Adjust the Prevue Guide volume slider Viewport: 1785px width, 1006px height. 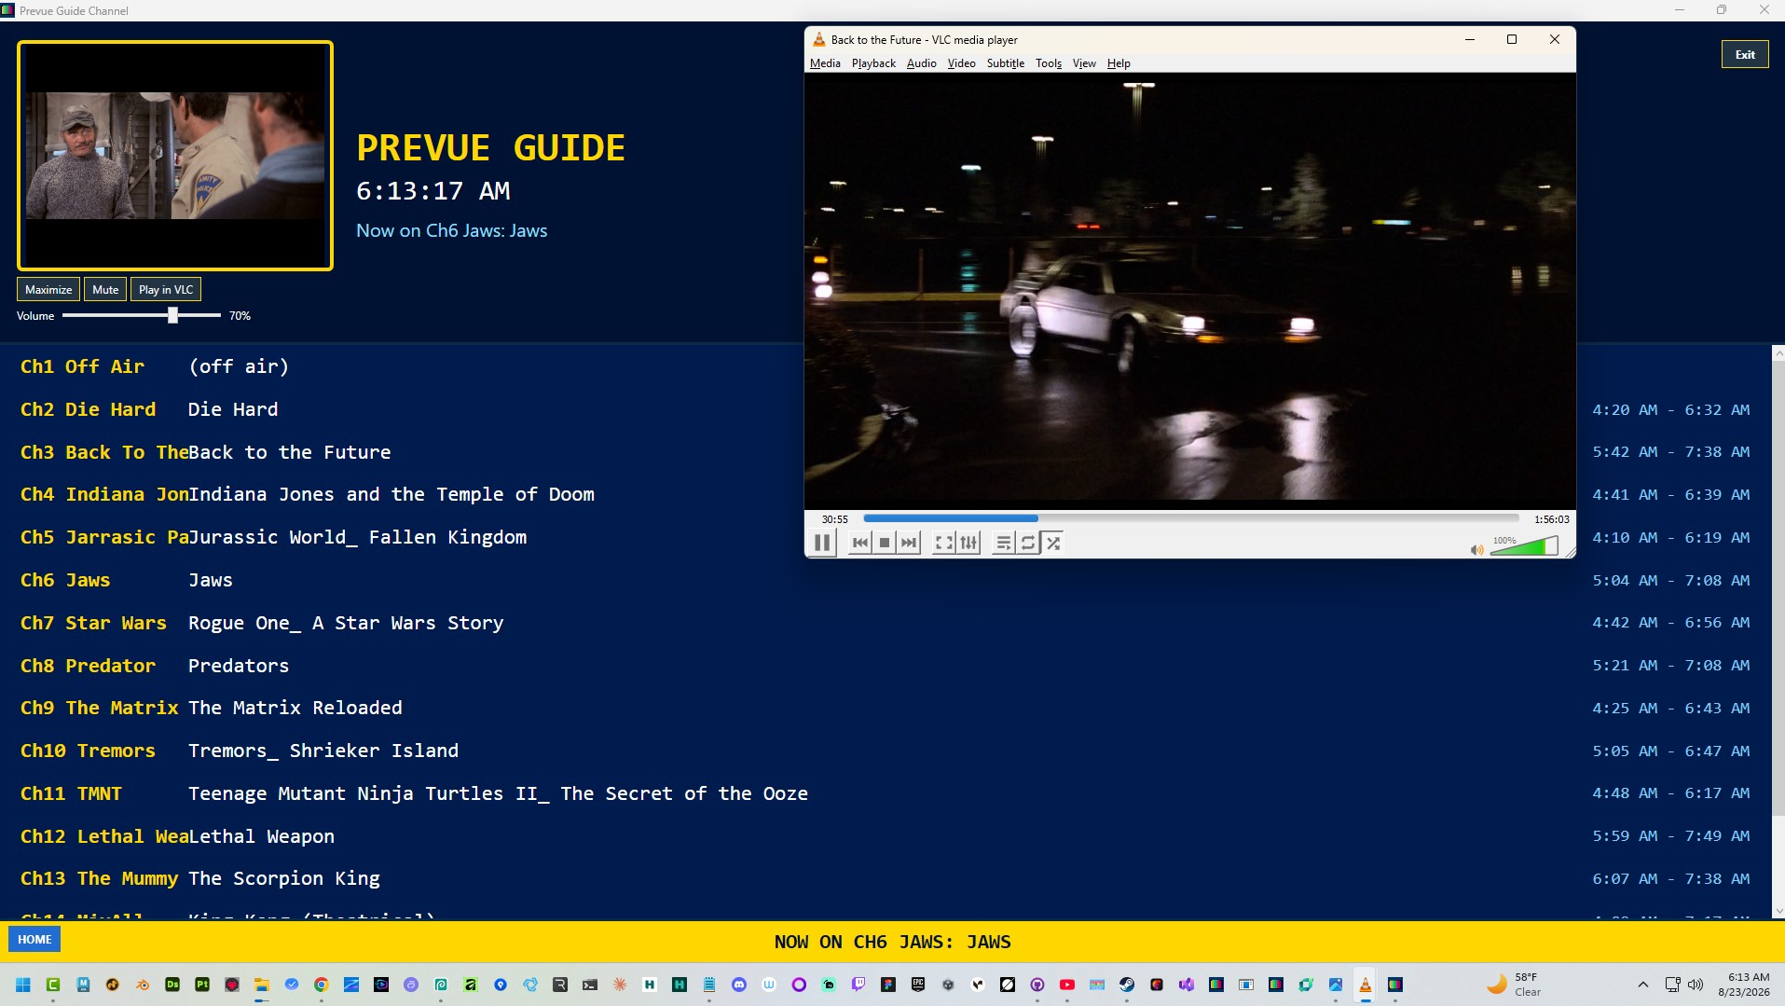coord(142,316)
